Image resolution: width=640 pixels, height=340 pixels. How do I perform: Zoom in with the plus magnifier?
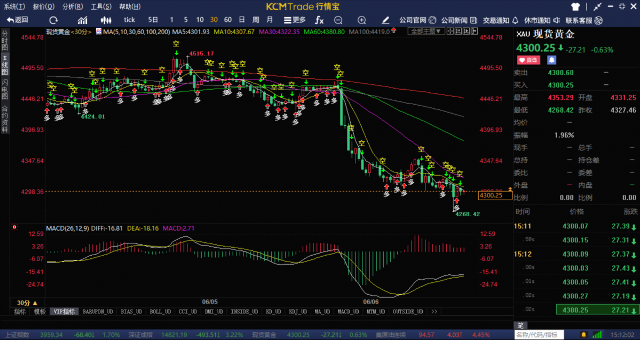point(361,20)
